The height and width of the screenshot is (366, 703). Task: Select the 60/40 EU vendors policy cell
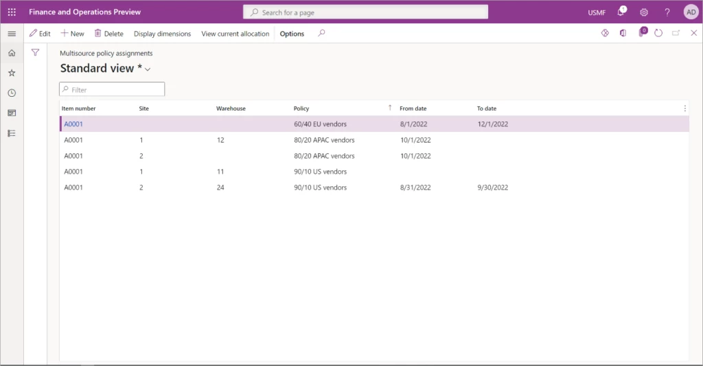click(x=320, y=124)
